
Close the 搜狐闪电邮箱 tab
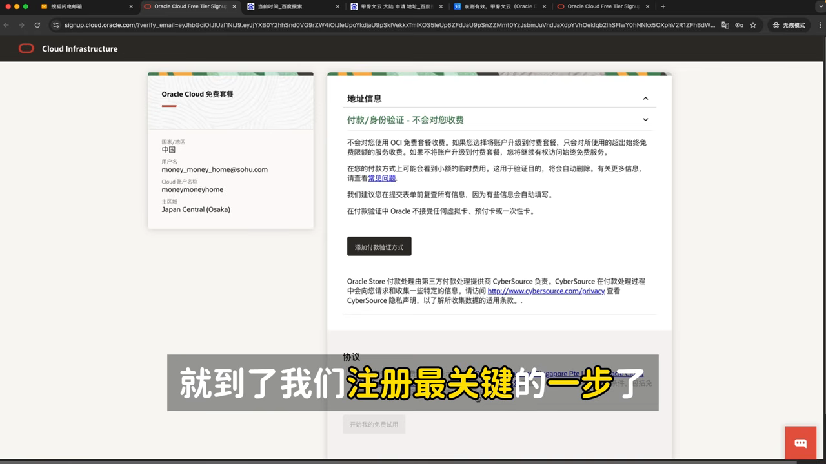[x=131, y=6]
